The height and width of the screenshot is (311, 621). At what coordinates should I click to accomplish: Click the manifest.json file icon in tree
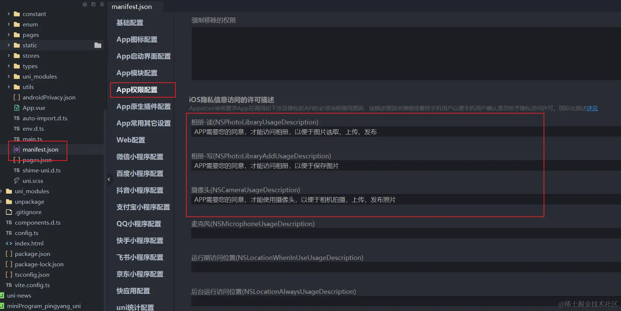pyautogui.click(x=17, y=149)
